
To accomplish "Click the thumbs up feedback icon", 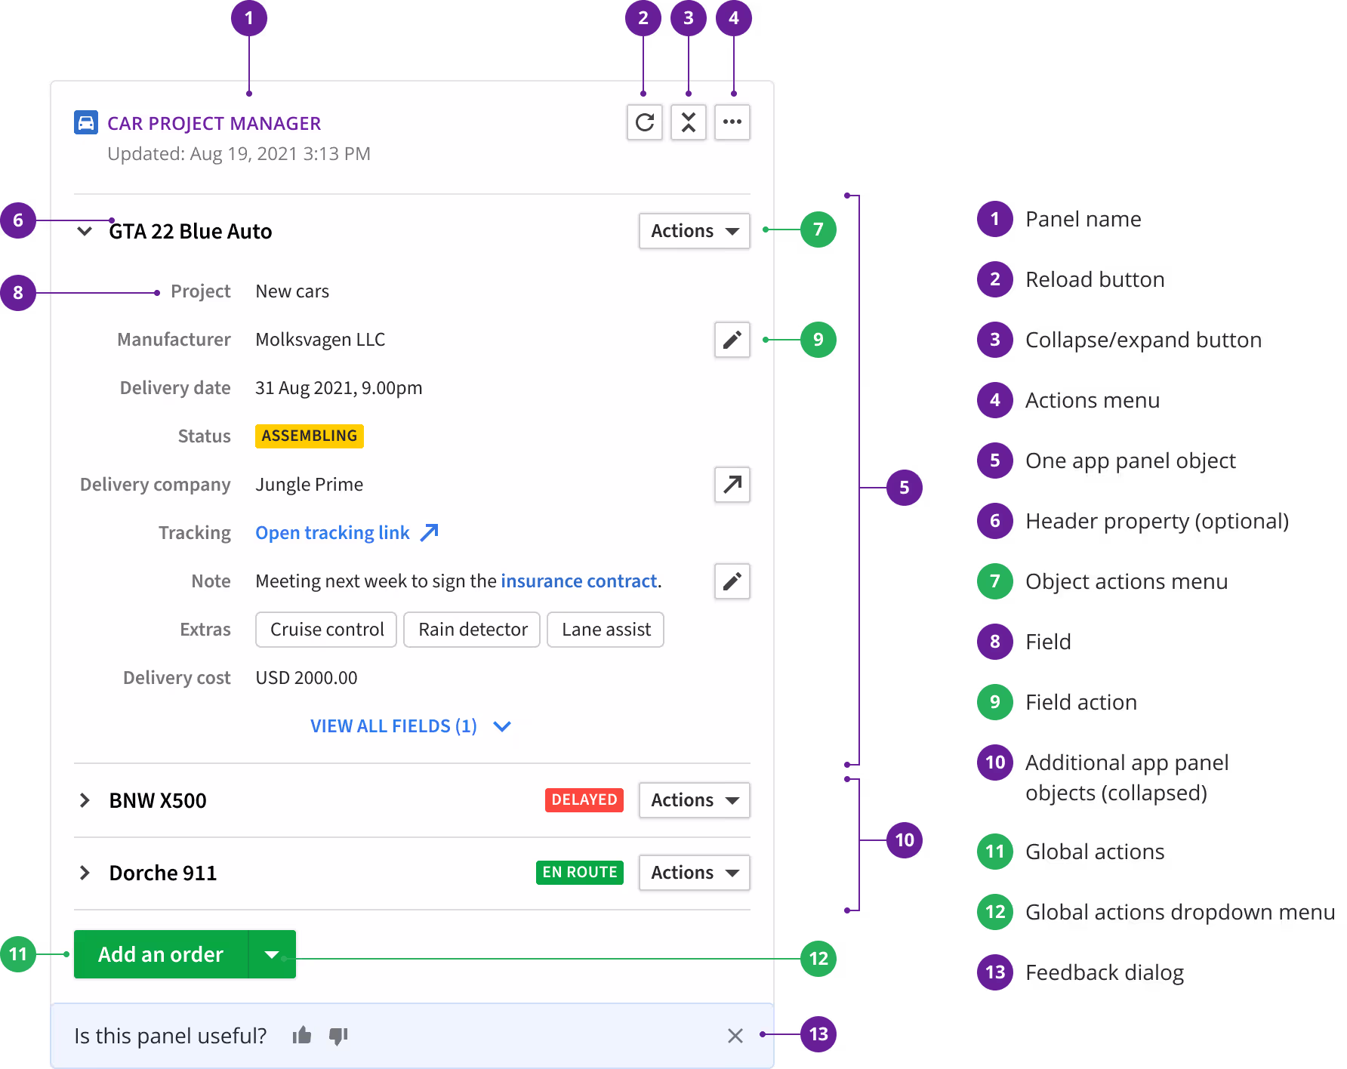I will point(302,1035).
